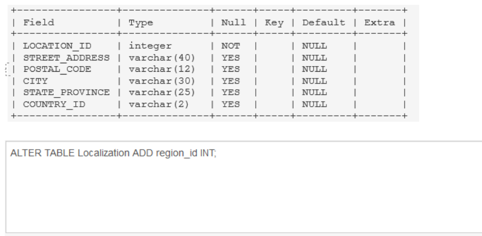The image size is (482, 236).
Task: Select the LOCATION_ID field name
Action: (x=51, y=46)
